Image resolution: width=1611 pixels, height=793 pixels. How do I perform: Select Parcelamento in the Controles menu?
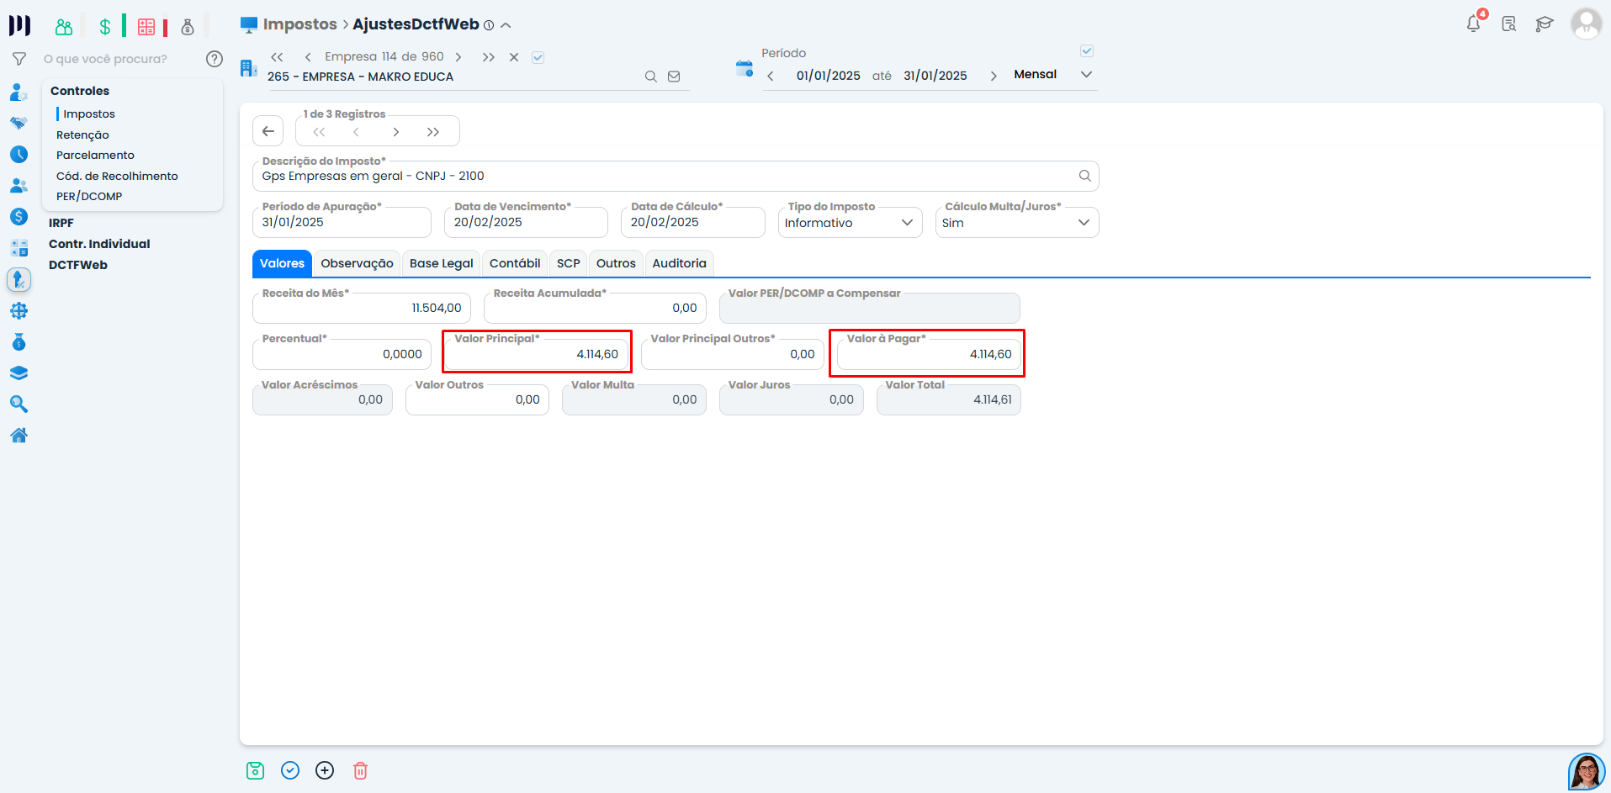pos(95,156)
